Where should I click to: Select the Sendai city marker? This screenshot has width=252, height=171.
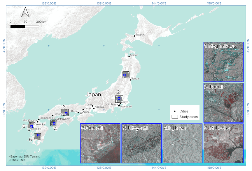tap(130, 80)
